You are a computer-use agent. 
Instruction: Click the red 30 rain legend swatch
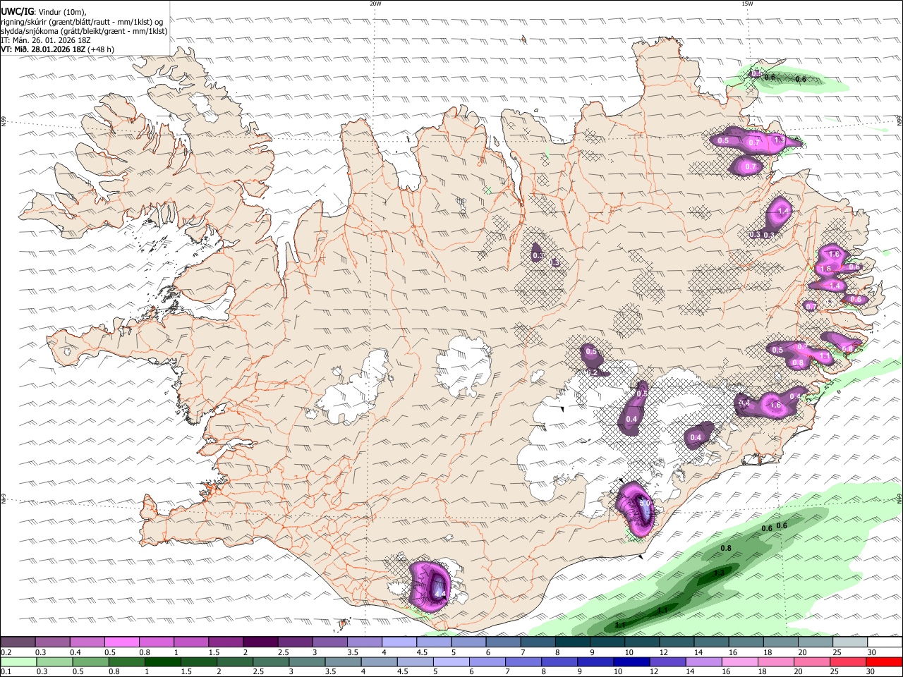tap(885, 661)
